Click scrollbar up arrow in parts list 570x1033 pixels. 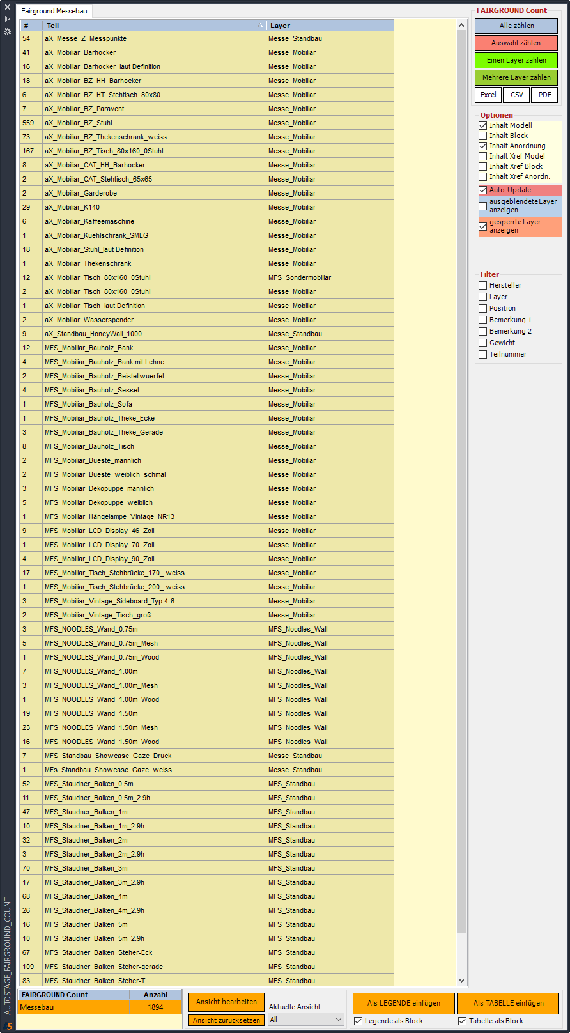462,26
